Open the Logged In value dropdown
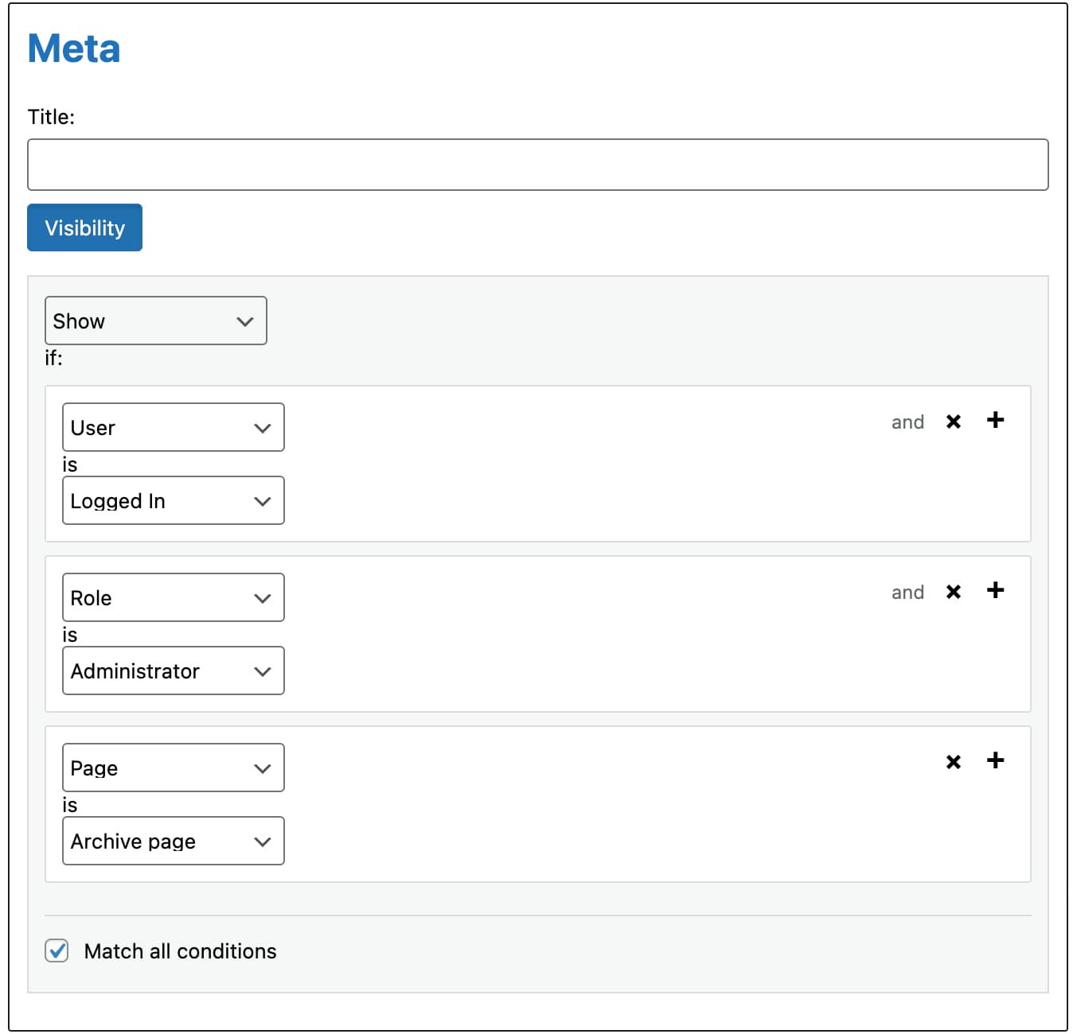The image size is (1073, 1034). coord(173,500)
